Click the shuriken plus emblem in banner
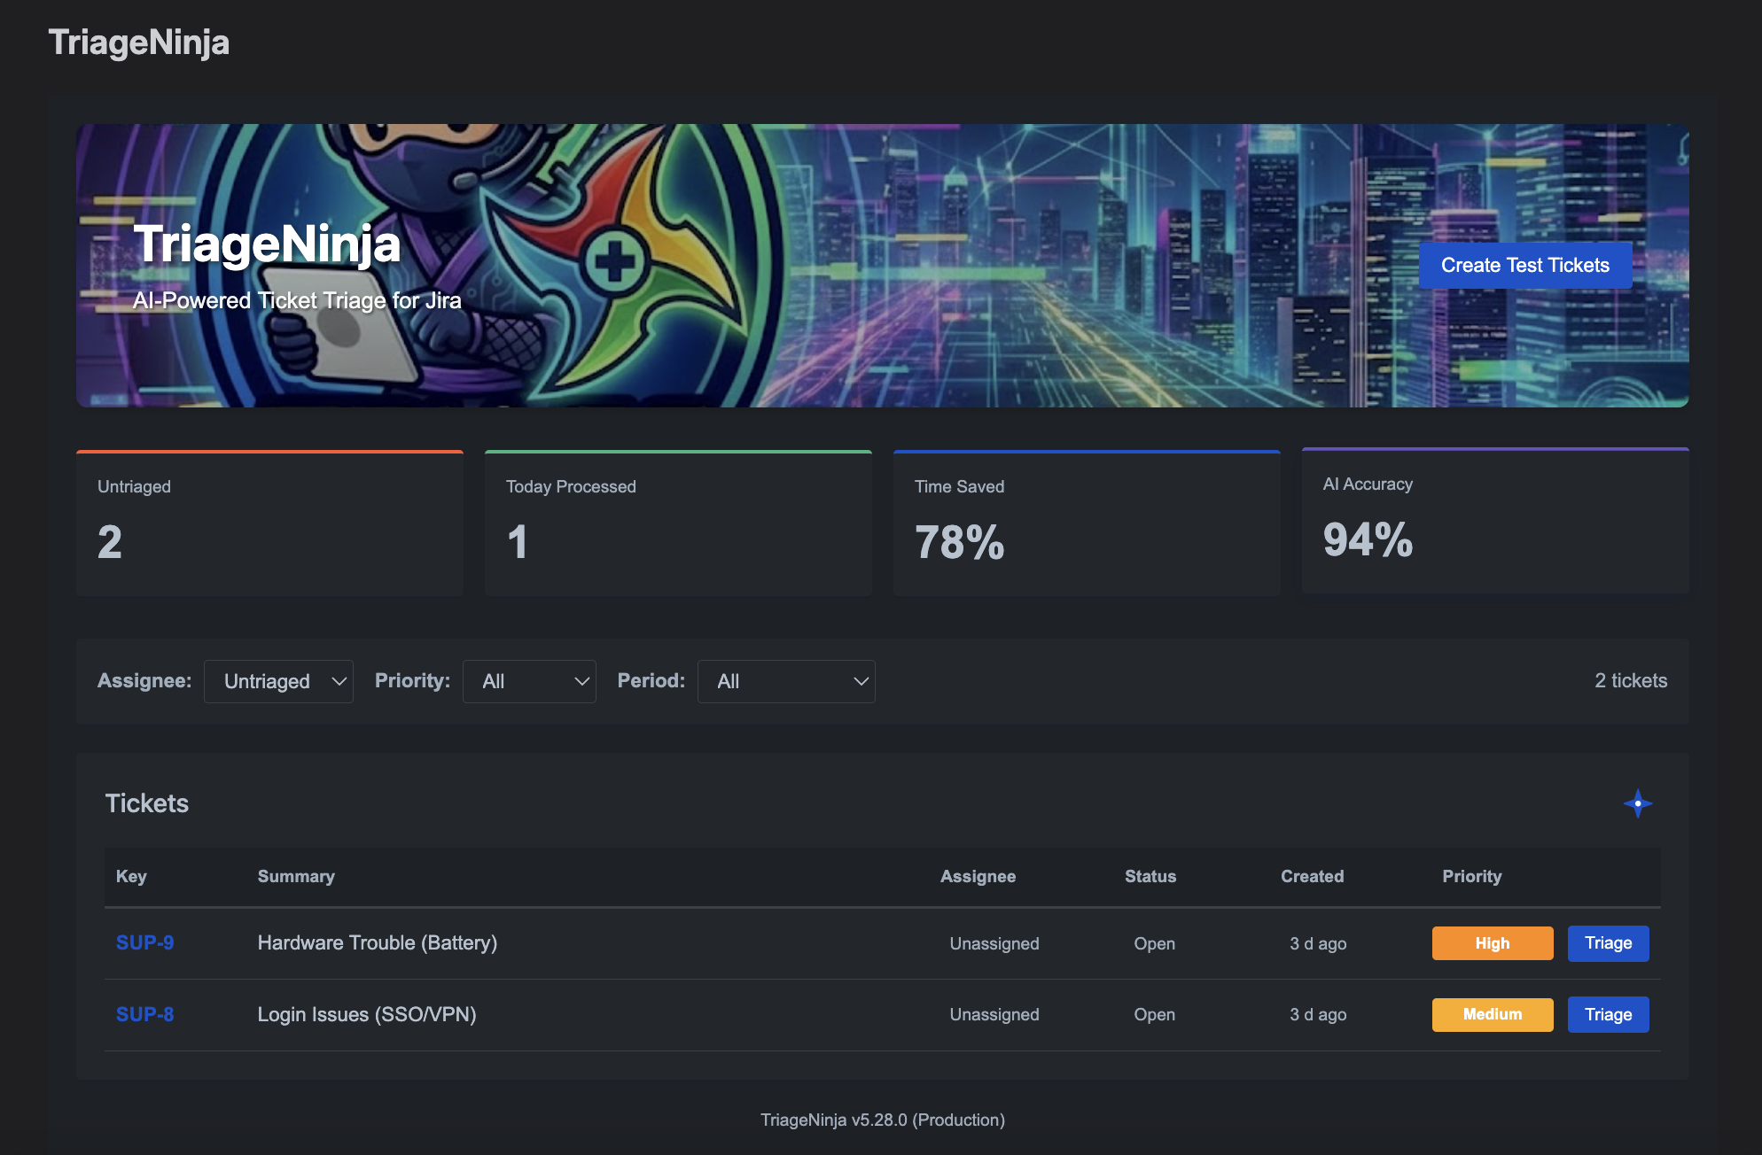The image size is (1762, 1155). click(614, 260)
